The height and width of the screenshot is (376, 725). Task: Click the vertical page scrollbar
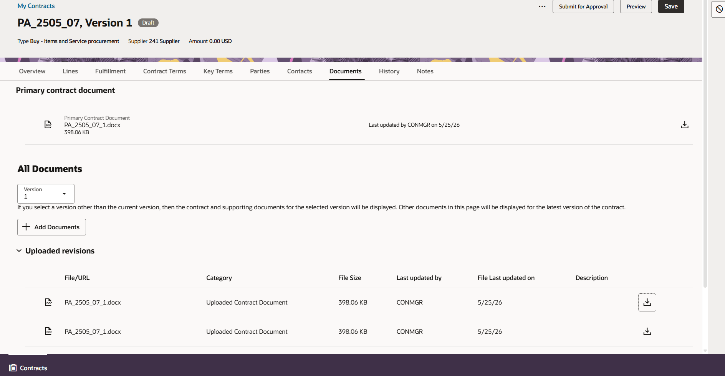705,144
